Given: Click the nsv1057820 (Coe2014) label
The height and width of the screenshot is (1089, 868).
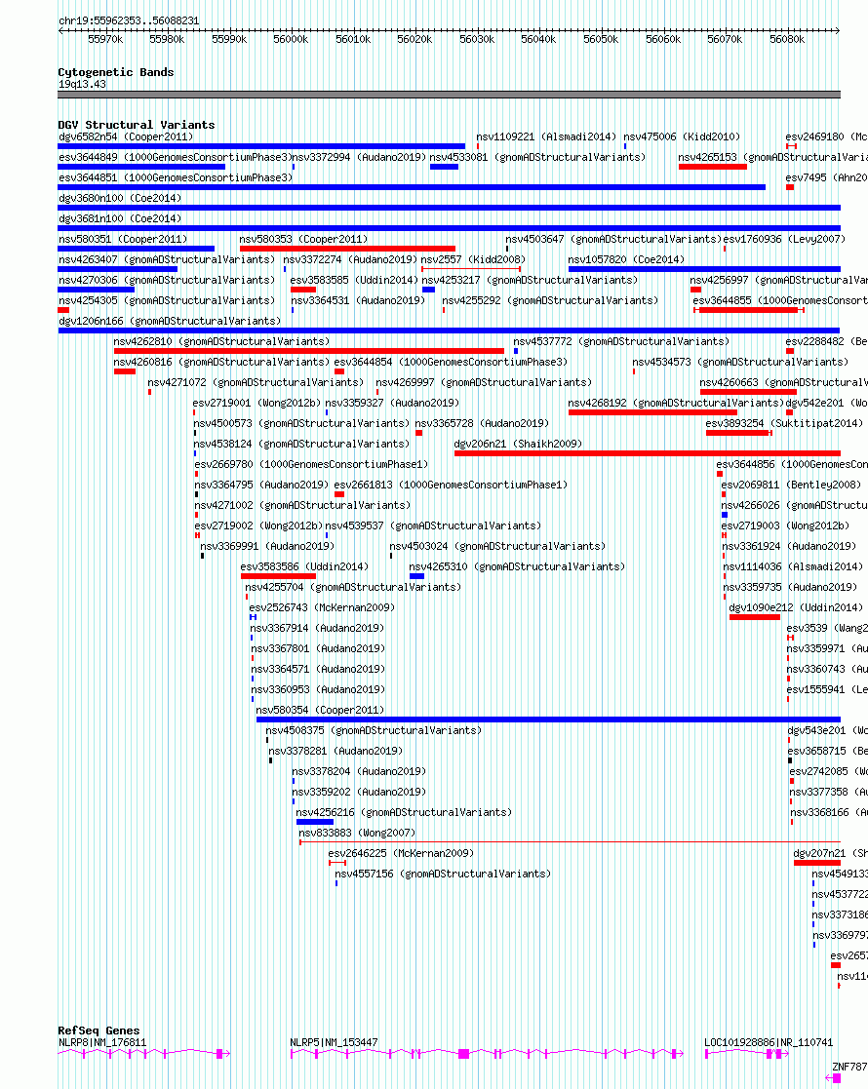Looking at the screenshot, I should point(626,259).
